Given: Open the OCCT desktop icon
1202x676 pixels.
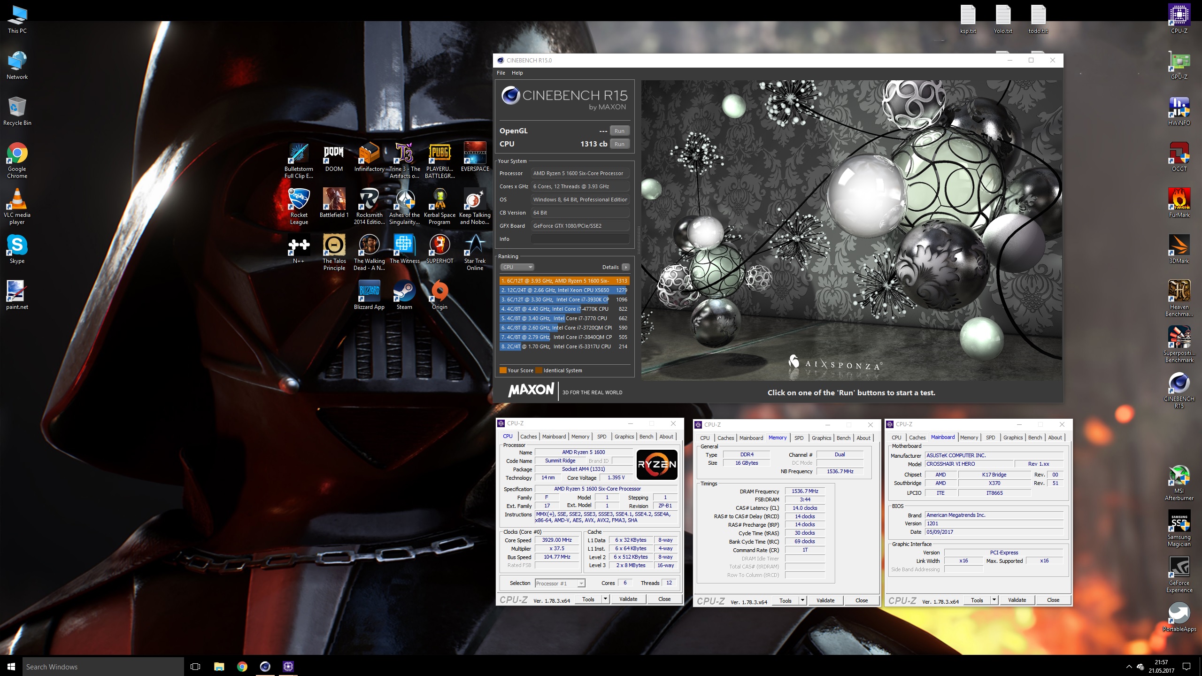Looking at the screenshot, I should (x=1179, y=157).
